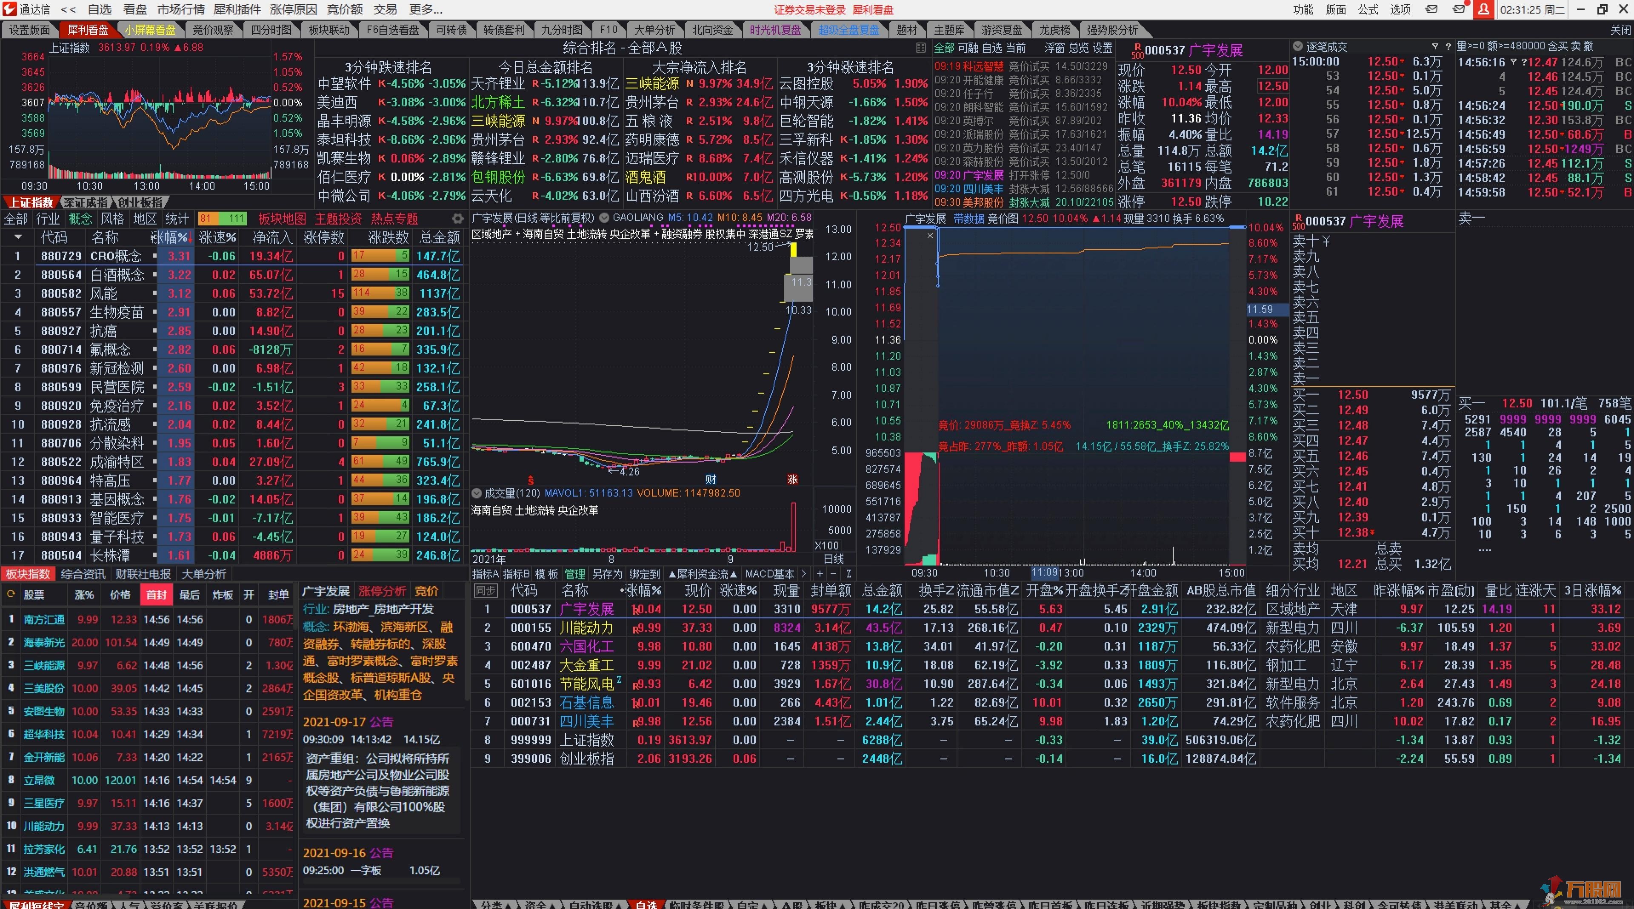The image size is (1634, 909).
Task: Click the red $ marker on the daily chart
Action: (x=531, y=480)
